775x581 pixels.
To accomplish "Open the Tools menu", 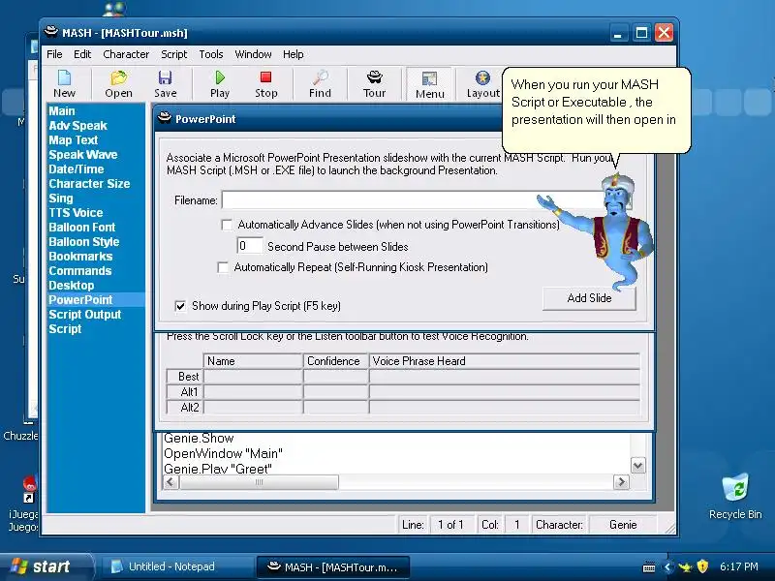I will [x=211, y=54].
